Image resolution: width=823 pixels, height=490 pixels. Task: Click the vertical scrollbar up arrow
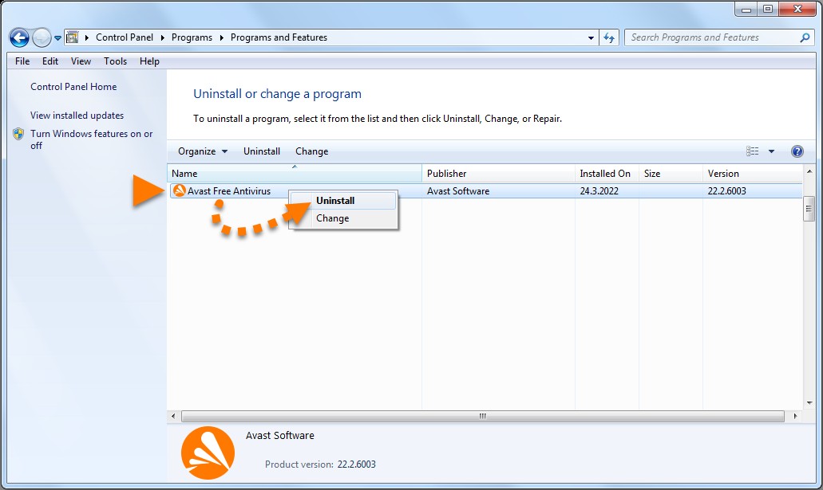click(809, 171)
